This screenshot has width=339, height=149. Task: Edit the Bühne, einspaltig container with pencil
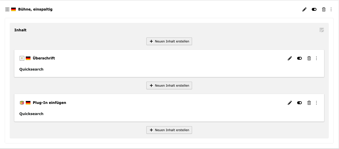pos(304,9)
